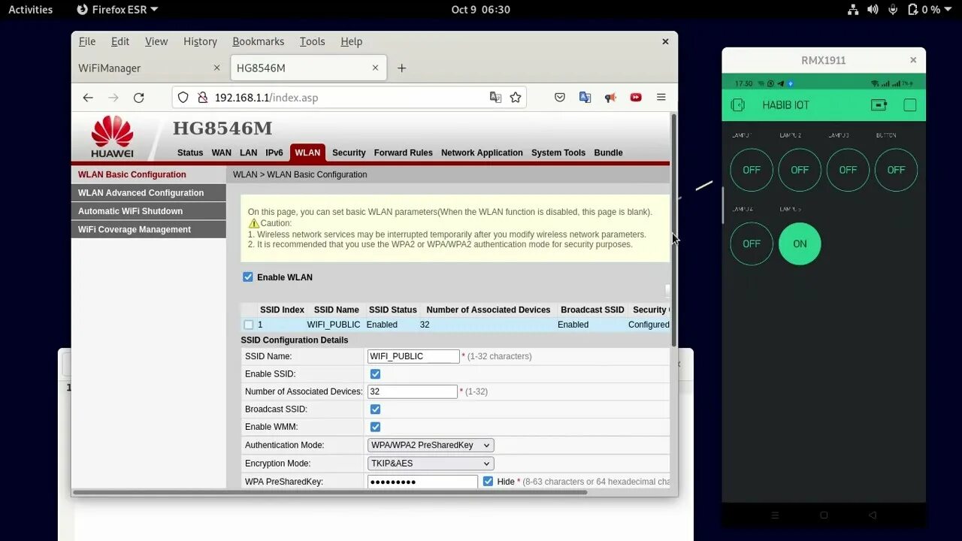Tap the phone back navigation triangle
Screen dimensions: 962x541
(x=873, y=515)
